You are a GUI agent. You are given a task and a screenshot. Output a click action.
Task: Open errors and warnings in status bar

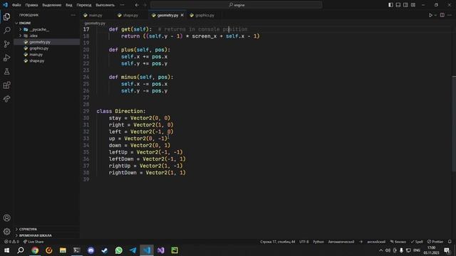11,242
